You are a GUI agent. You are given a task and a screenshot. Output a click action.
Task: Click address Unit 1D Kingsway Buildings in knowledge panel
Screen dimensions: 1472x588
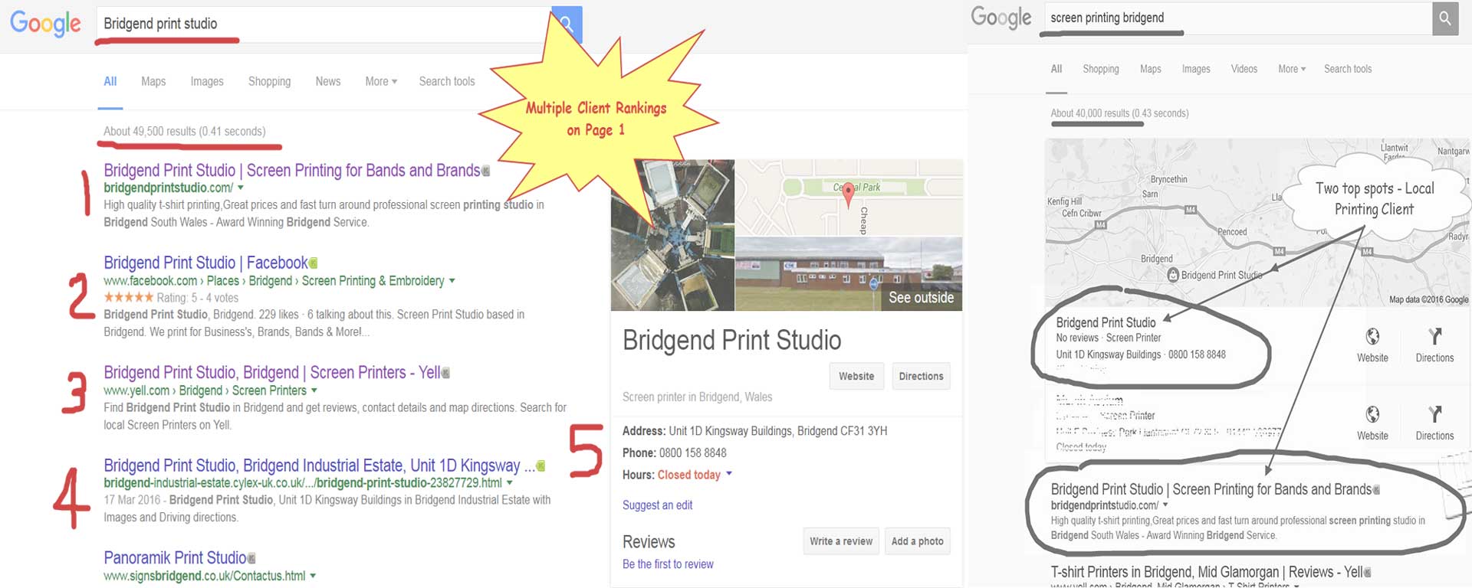(778, 431)
